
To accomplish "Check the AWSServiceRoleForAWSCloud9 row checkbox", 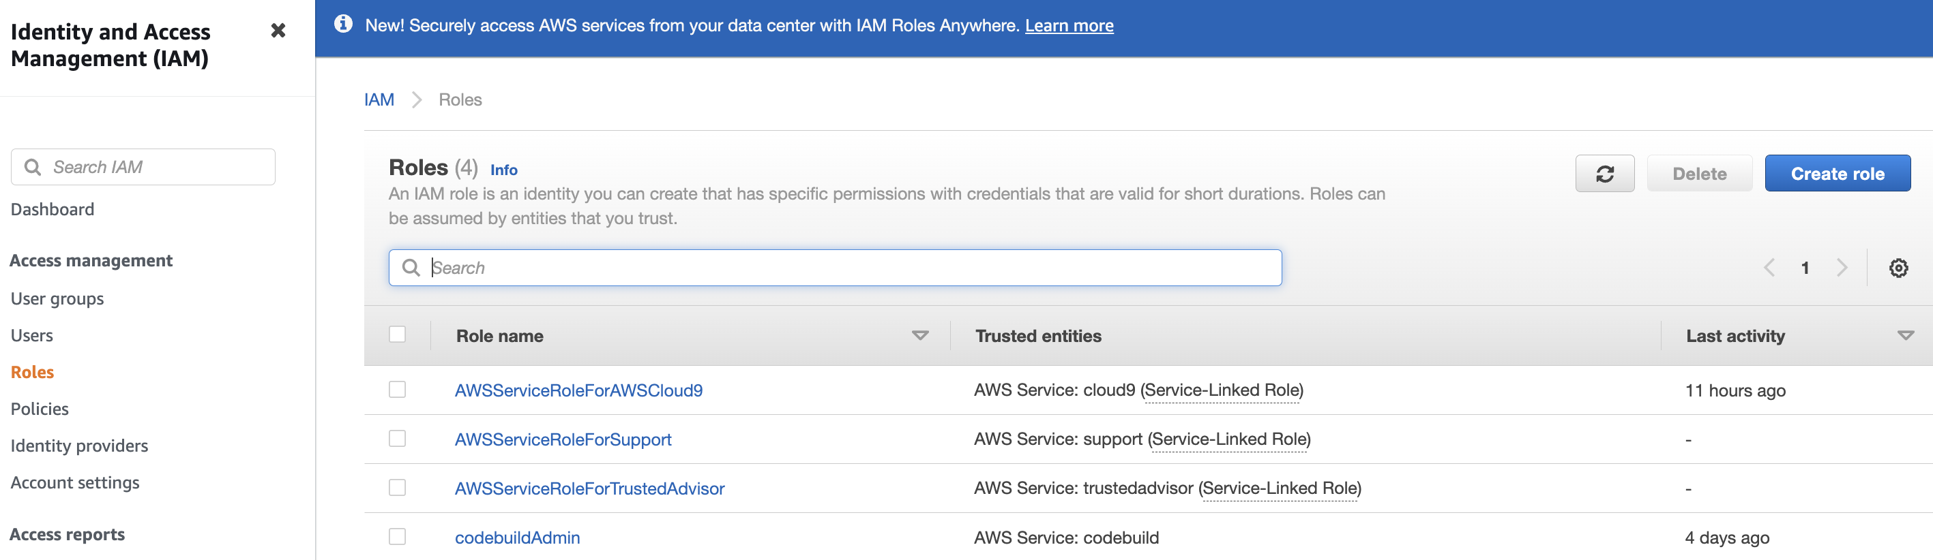I will click(x=397, y=390).
